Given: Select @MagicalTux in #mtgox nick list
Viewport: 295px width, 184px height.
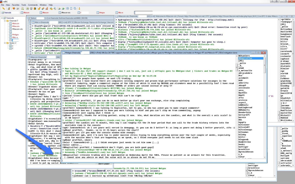Looking at the screenshot, I should [251, 58].
